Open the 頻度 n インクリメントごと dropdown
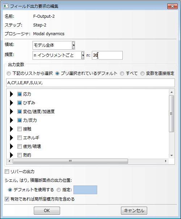The width and height of the screenshot is (181, 219). coord(59,55)
